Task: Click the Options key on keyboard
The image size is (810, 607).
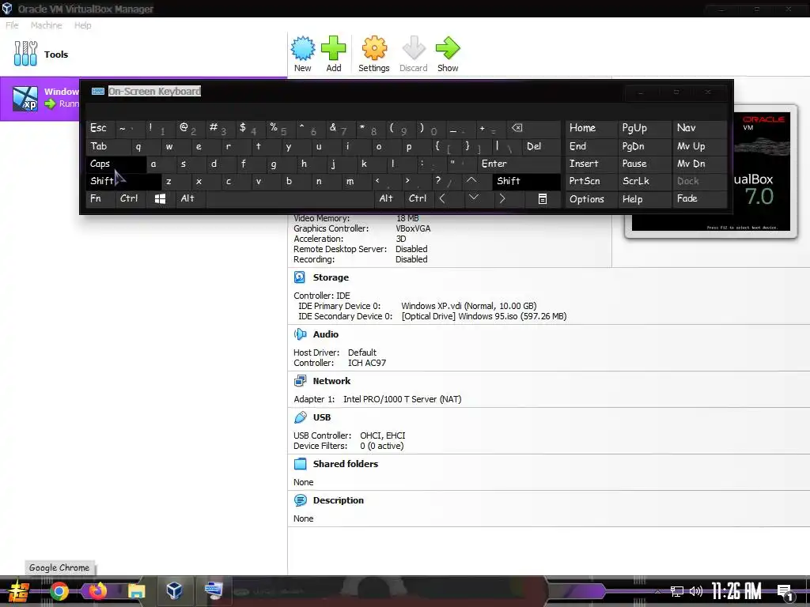Action: coord(592,198)
